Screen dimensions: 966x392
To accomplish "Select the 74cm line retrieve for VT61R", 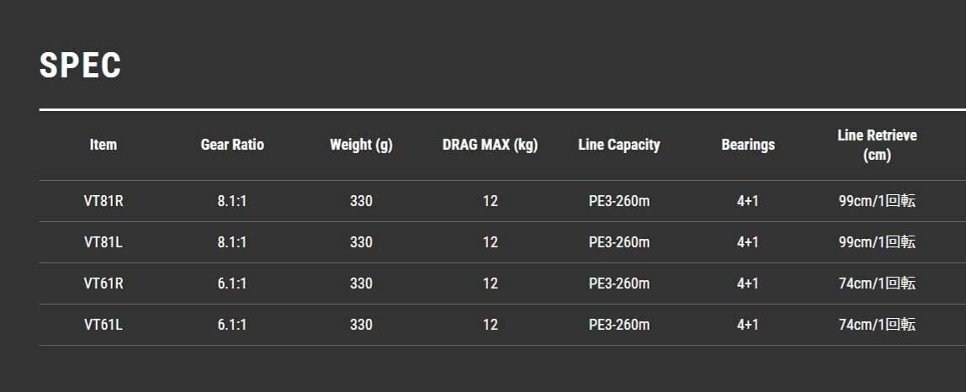I will (x=877, y=283).
